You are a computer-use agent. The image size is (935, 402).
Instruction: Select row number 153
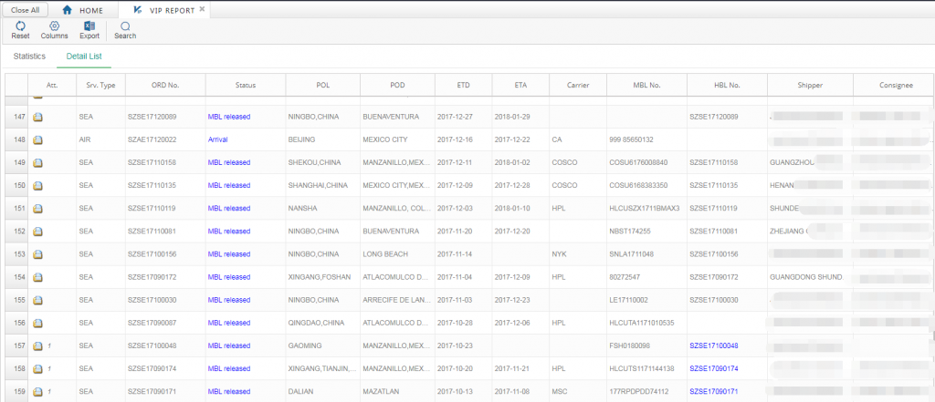click(16, 254)
